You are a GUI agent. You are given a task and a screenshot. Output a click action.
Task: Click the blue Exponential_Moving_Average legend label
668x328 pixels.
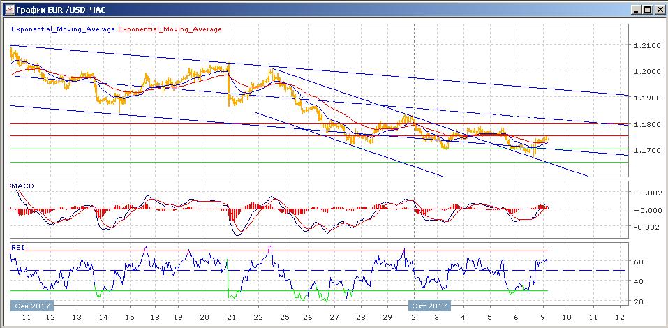coord(64,29)
